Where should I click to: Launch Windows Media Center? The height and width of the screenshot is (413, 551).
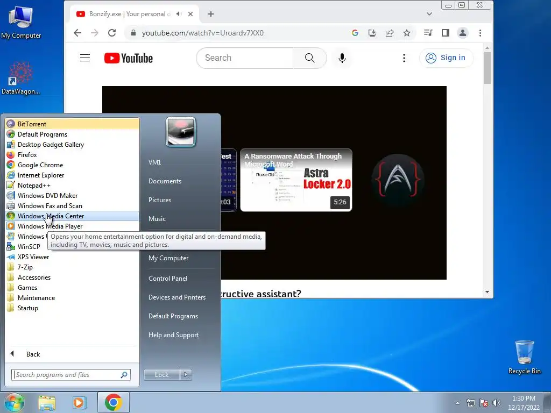(72, 216)
